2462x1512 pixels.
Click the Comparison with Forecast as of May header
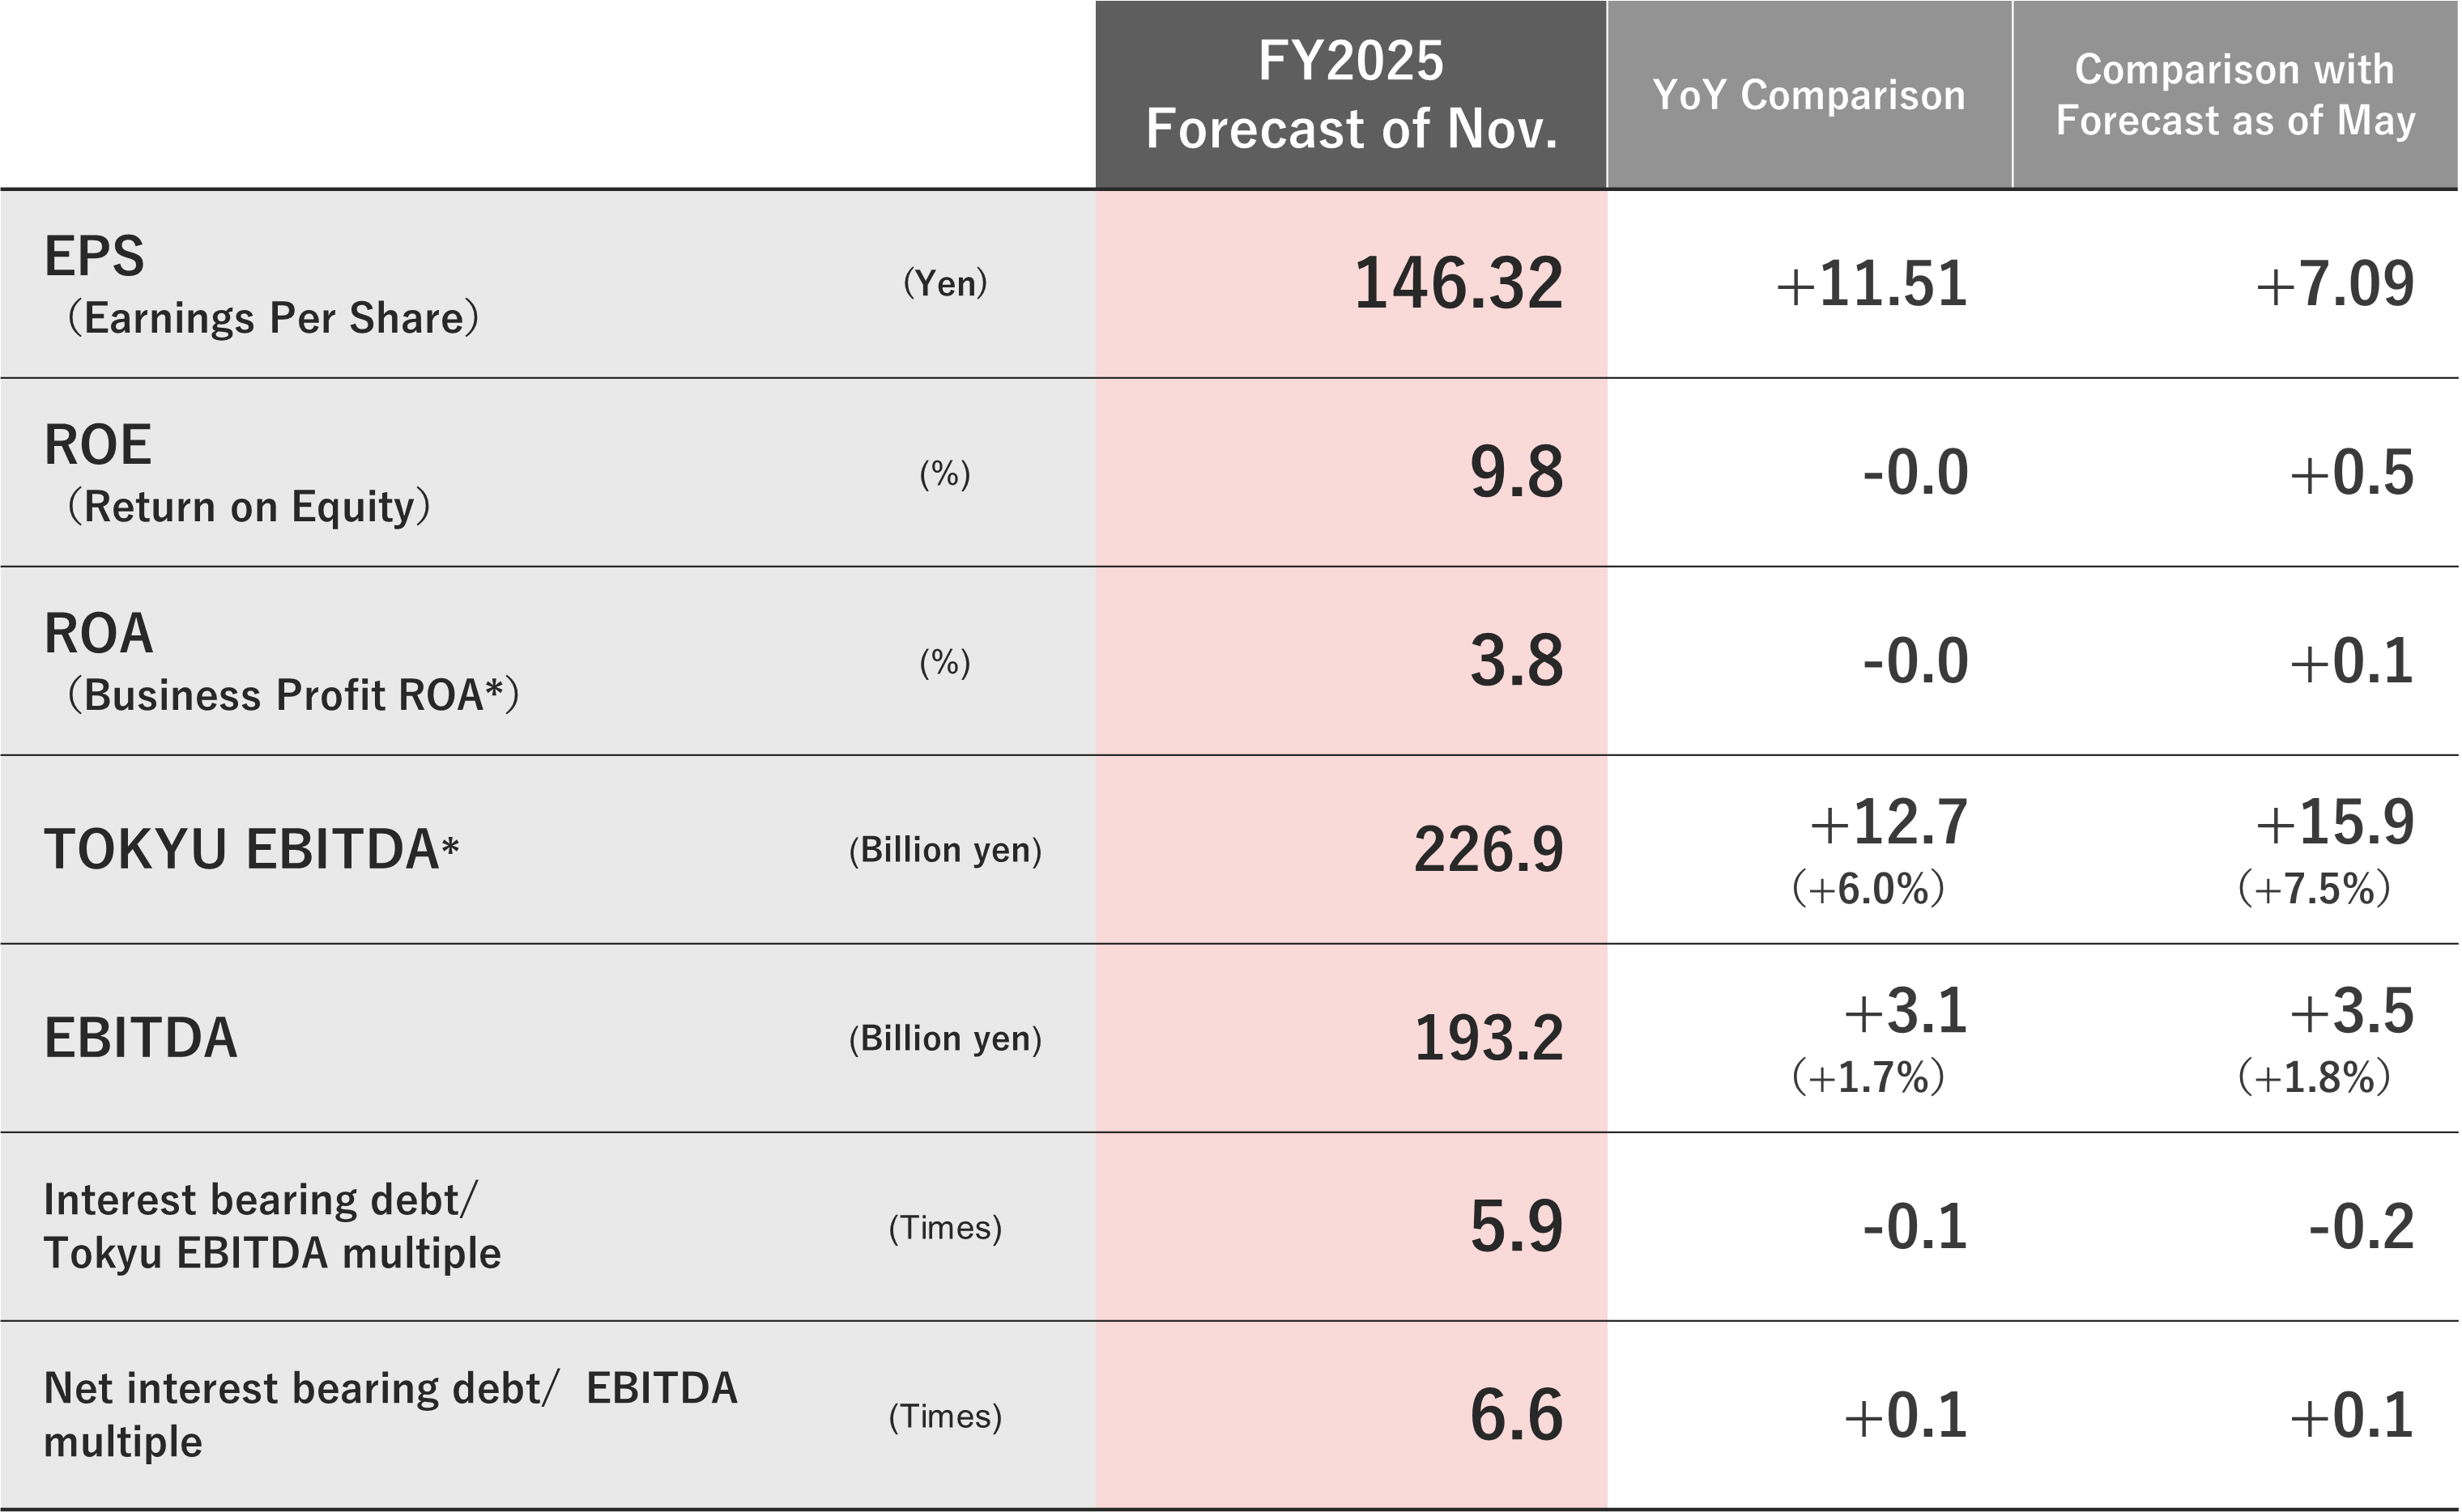coord(2235,95)
